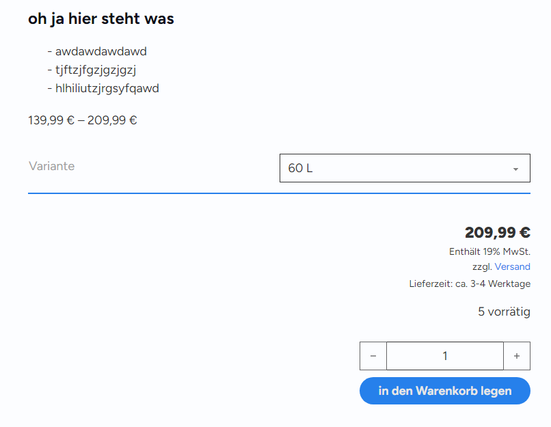Open the Variante dropdown showing 60 L
This screenshot has width=551, height=427.
405,168
